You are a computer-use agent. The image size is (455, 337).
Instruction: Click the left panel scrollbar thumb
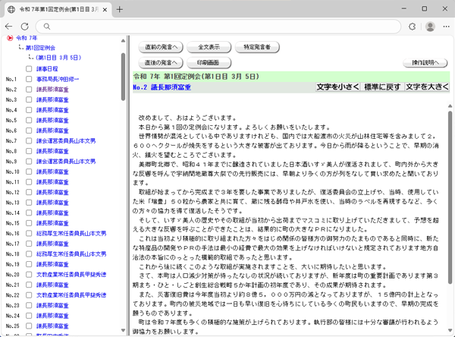[x=123, y=77]
